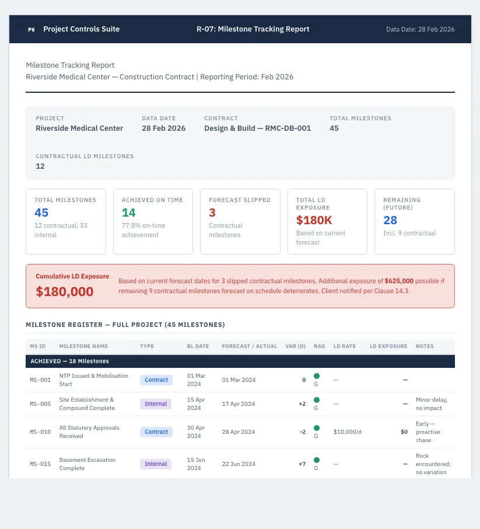
Task: Click the Cumulative LD Exposure red alert banner
Action: coord(240,286)
